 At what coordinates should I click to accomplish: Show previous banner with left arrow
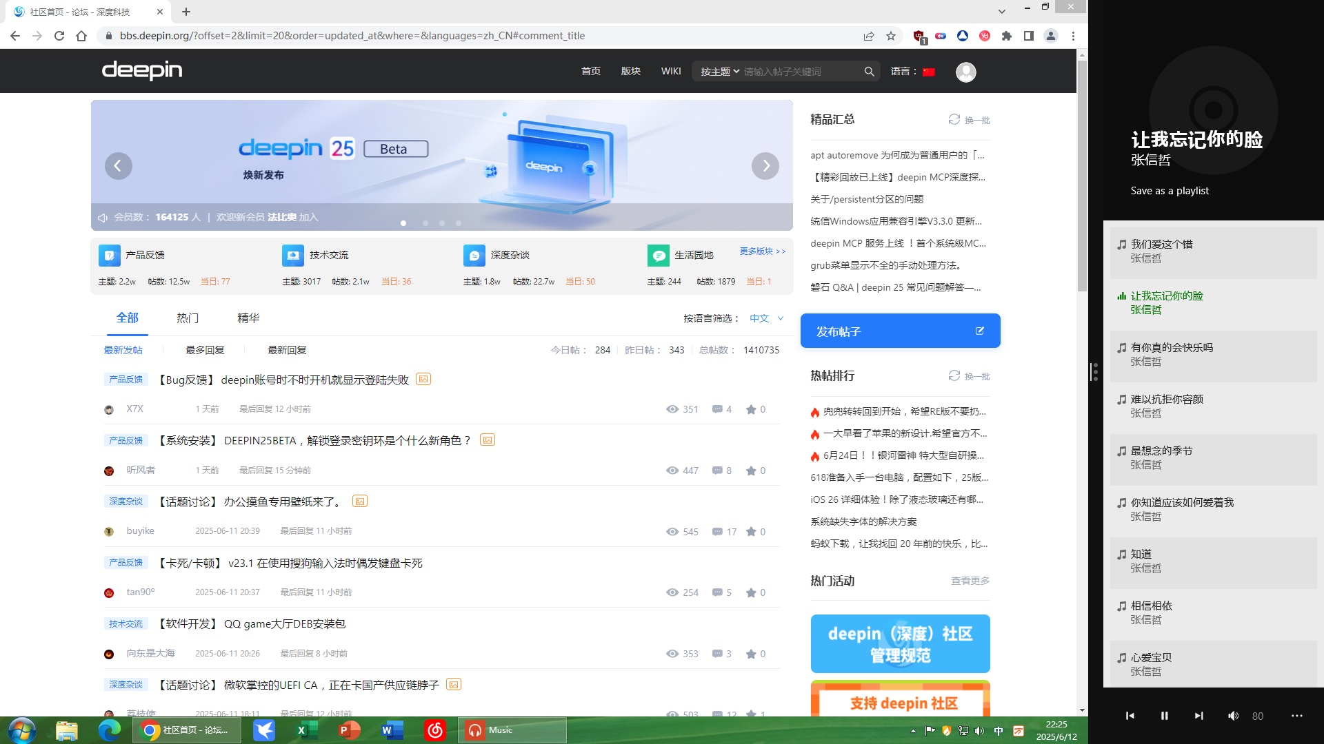coord(118,166)
